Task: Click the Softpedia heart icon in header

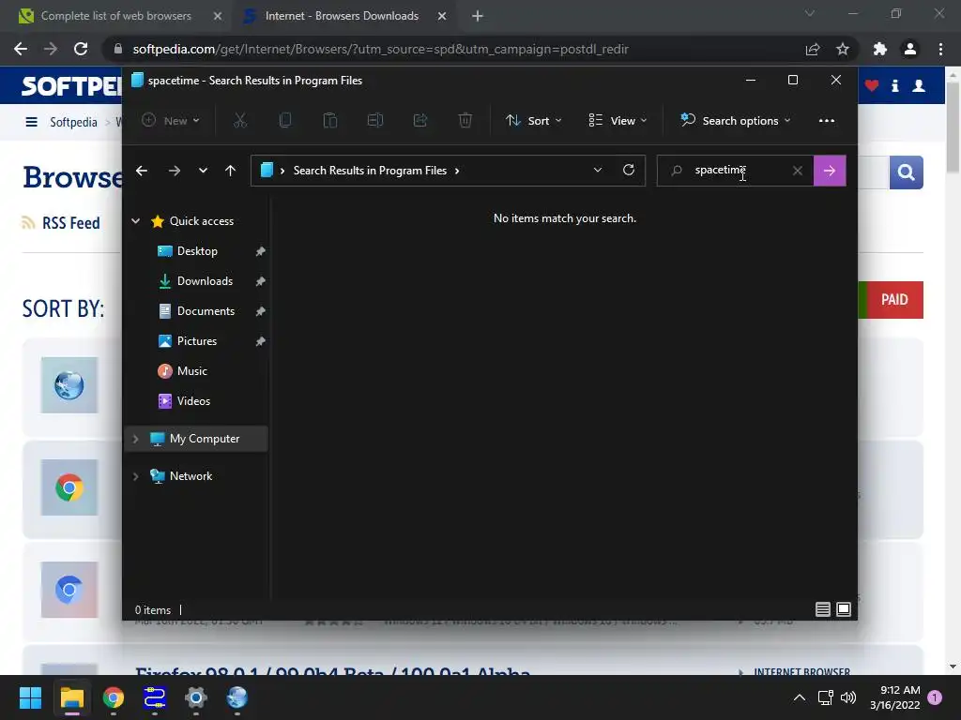Action: [x=872, y=85]
